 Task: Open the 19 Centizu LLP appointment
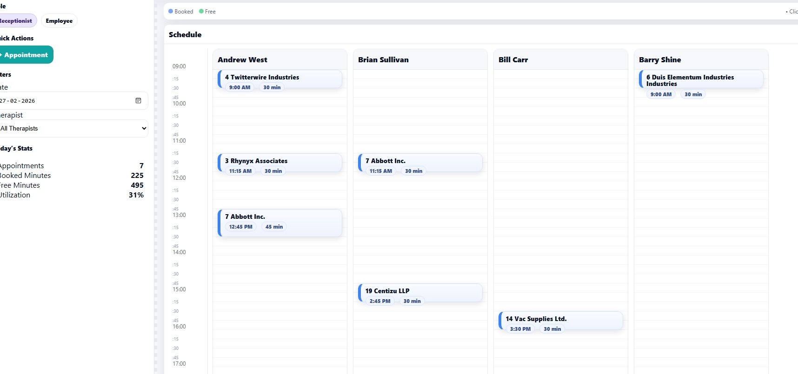coord(420,293)
